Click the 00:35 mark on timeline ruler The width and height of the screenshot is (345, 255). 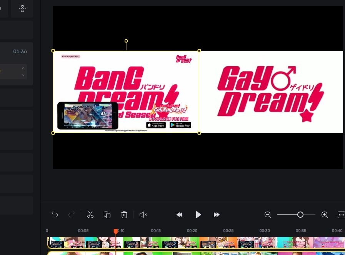point(301,231)
